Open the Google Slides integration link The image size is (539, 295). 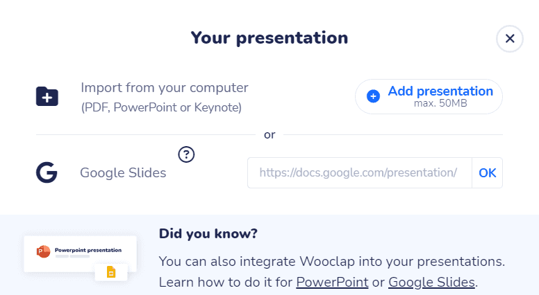tap(431, 283)
